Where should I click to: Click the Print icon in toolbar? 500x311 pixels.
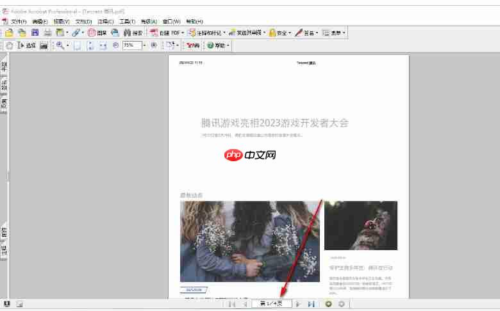click(47, 33)
